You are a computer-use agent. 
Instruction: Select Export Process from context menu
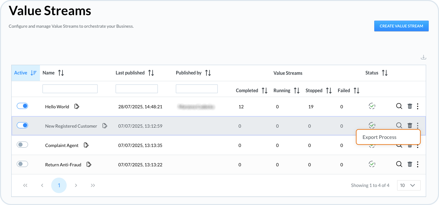(379, 137)
